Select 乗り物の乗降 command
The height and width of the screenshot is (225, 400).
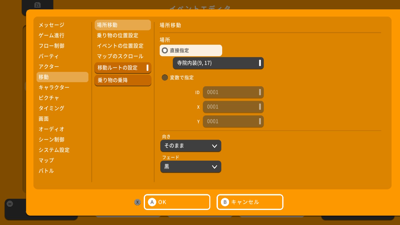click(x=123, y=80)
